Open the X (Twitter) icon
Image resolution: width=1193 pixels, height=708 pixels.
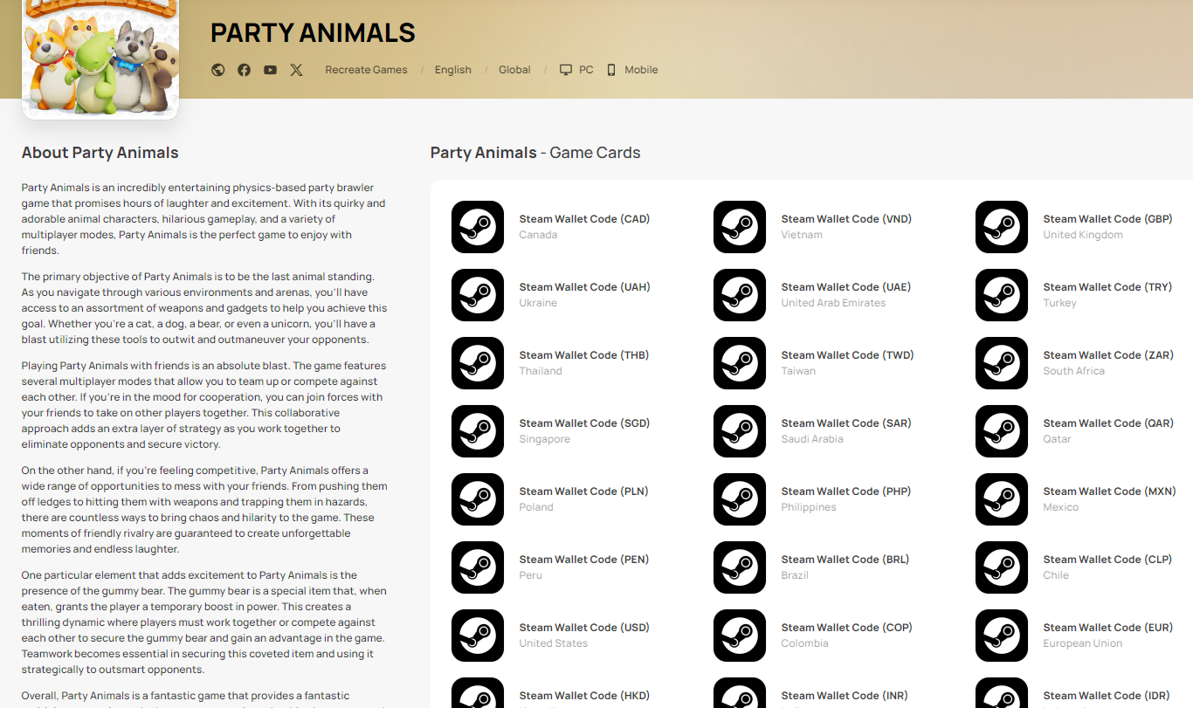(297, 70)
